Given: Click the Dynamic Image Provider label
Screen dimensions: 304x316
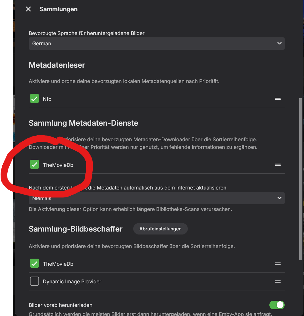Looking at the screenshot, I should point(72,282).
